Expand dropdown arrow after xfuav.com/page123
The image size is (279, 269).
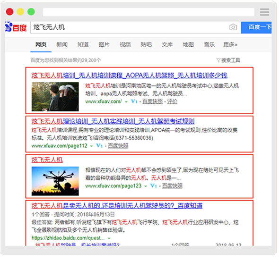pos(146,186)
